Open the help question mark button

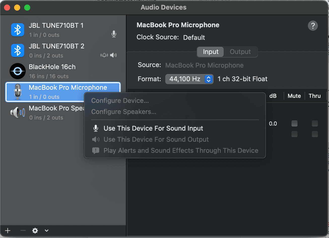pyautogui.click(x=313, y=26)
